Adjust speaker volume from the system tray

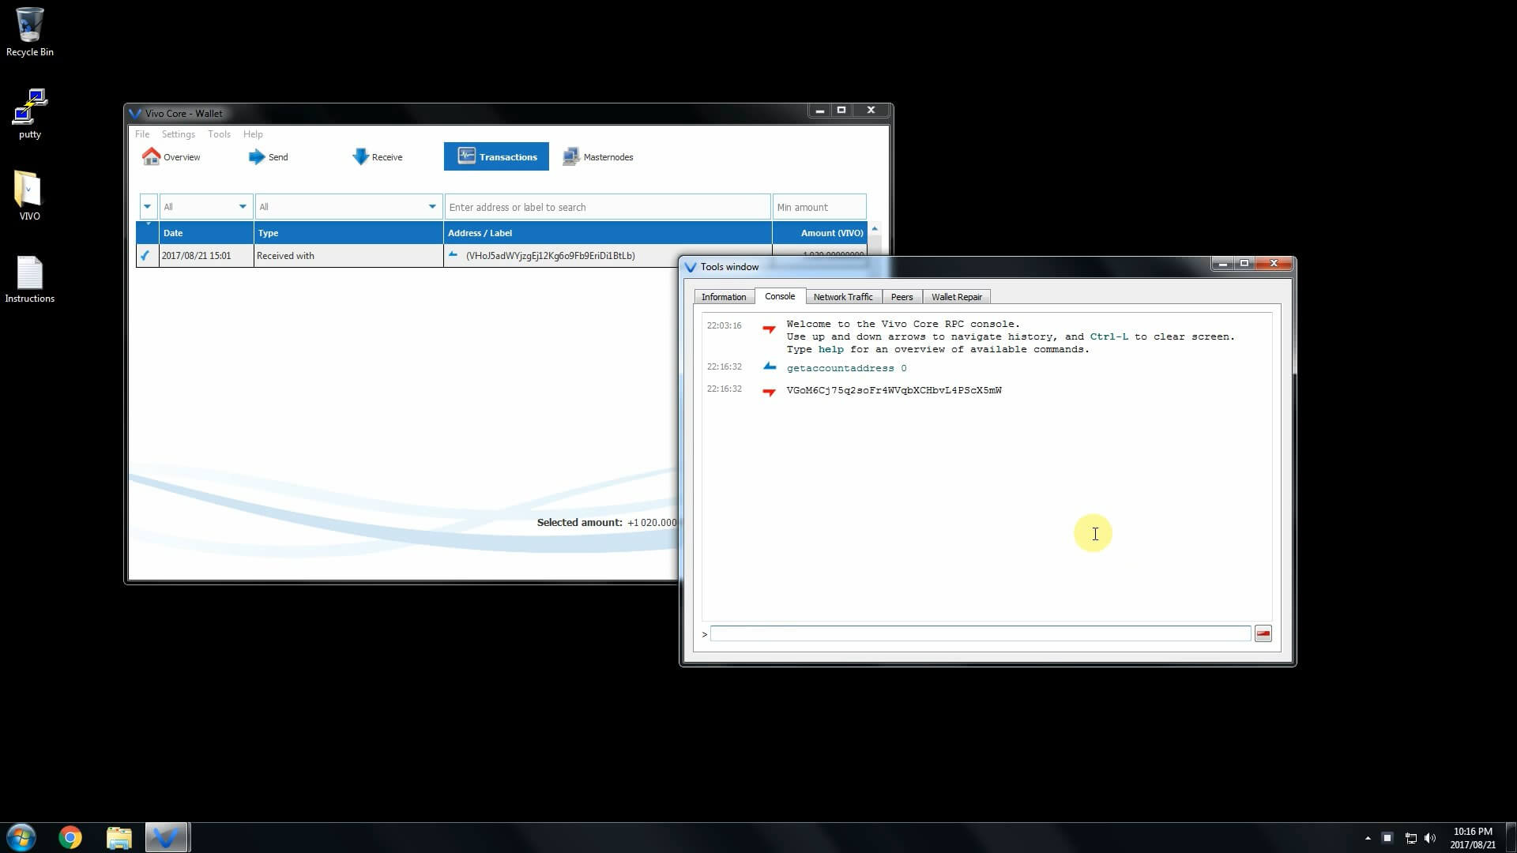click(x=1432, y=838)
